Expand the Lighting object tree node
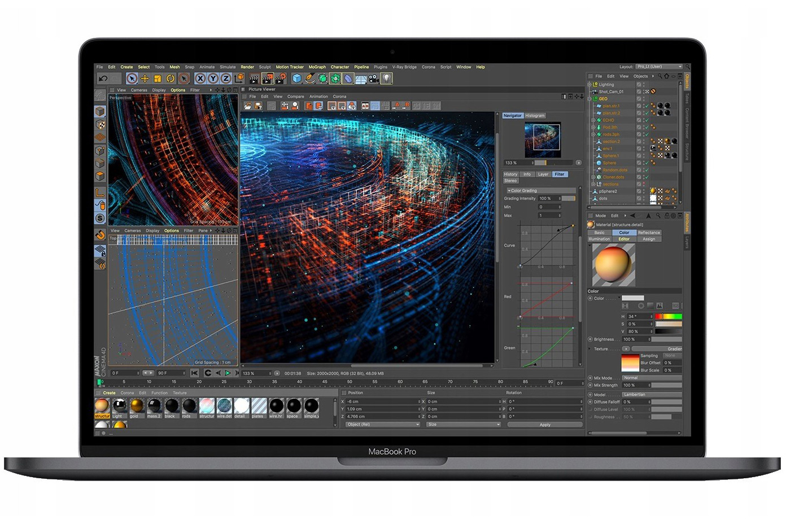This screenshot has height=524, width=786. coord(589,85)
